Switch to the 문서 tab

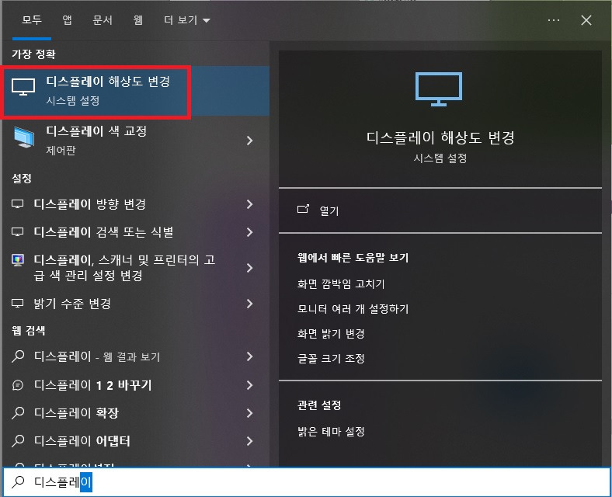103,20
